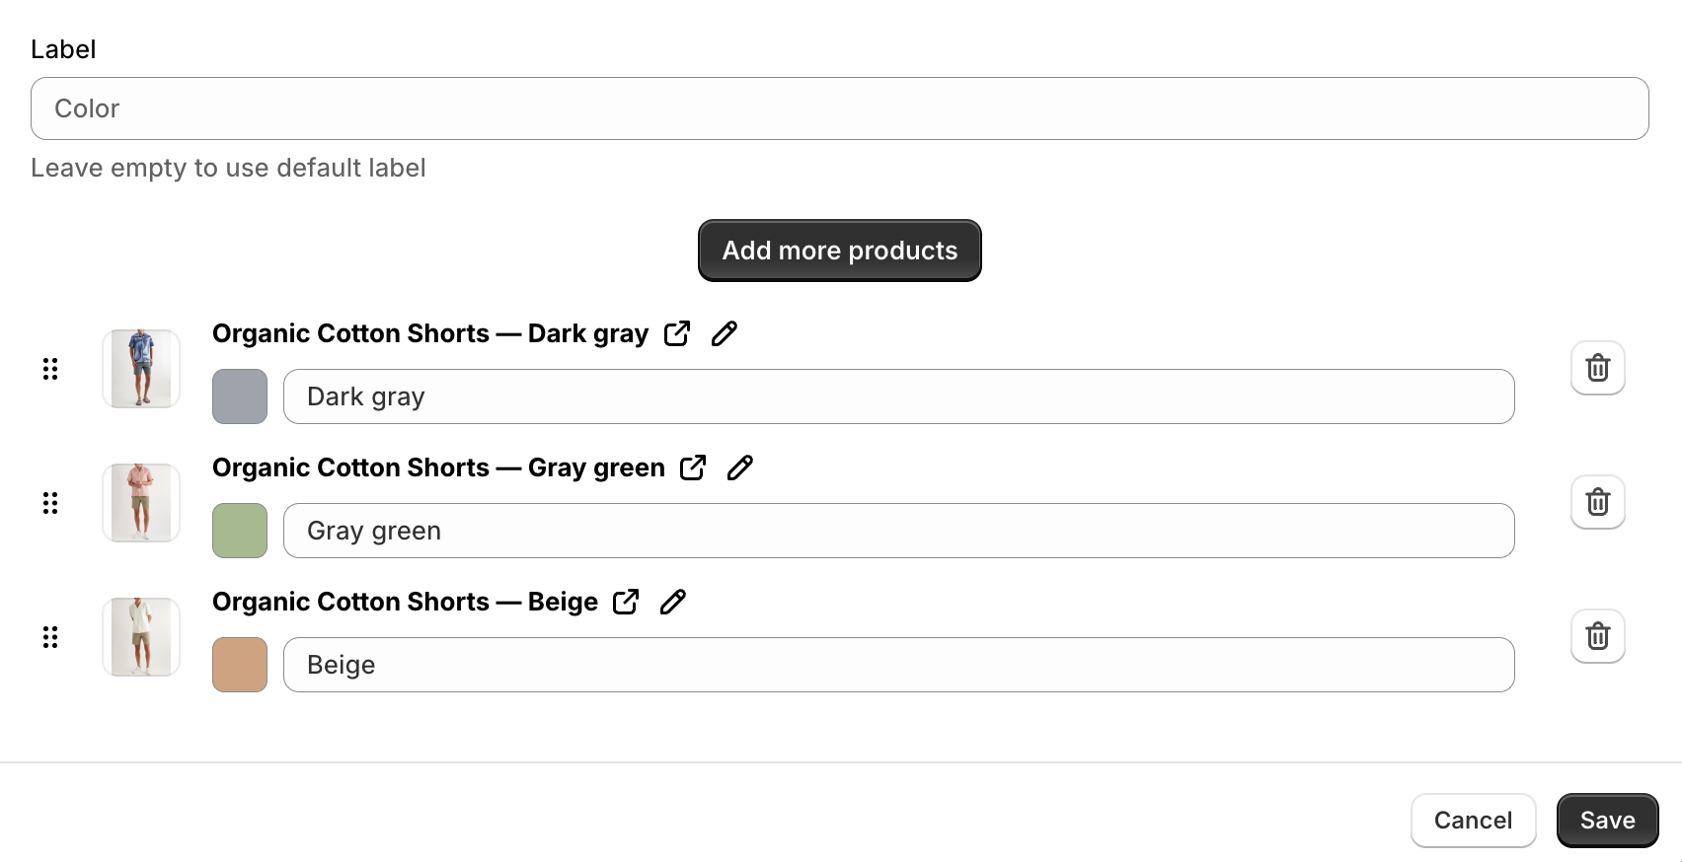Select the drag handle on the Beige row
This screenshot has height=862, width=1682.
tap(50, 637)
